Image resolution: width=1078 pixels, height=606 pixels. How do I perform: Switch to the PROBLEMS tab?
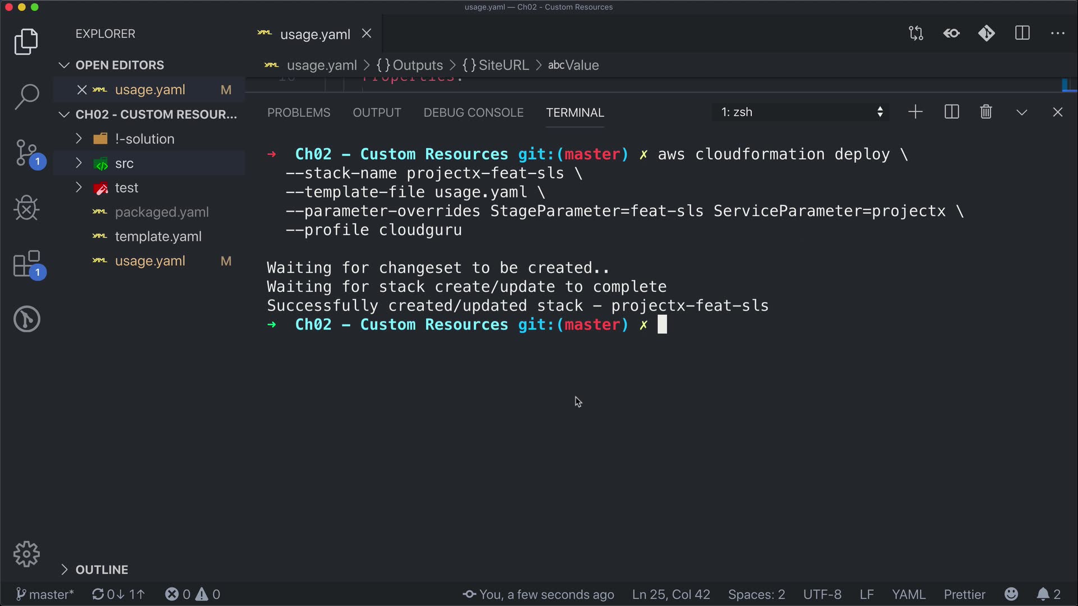coord(299,113)
